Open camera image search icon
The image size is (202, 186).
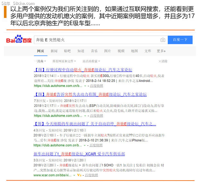click(163, 40)
